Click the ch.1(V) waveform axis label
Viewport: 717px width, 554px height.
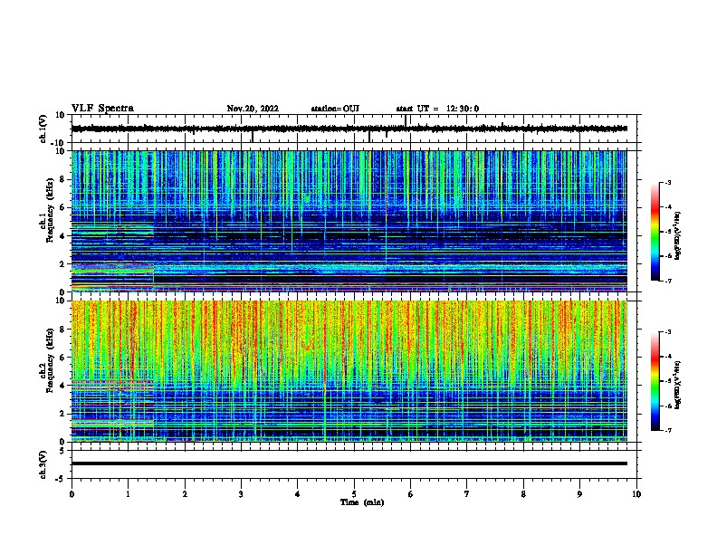click(43, 129)
